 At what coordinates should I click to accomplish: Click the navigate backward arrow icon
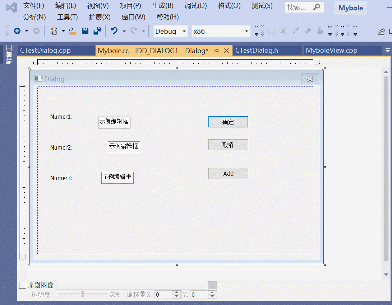17,31
